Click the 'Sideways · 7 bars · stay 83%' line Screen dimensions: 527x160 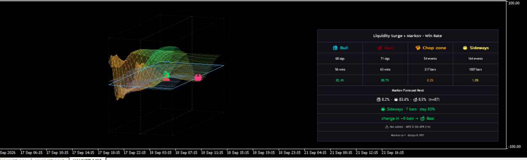[x=411, y=109]
